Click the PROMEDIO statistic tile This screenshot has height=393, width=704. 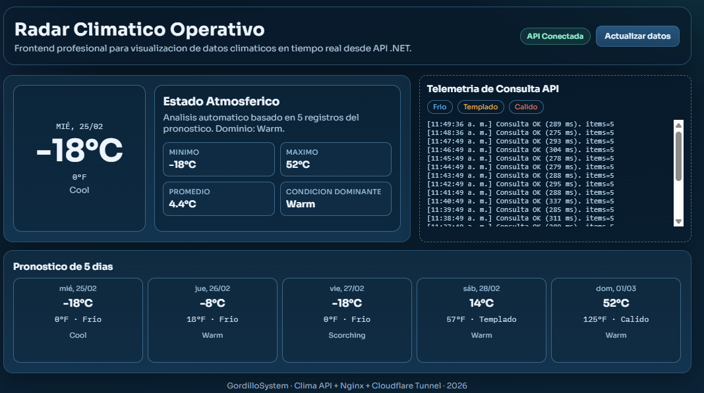tap(219, 199)
